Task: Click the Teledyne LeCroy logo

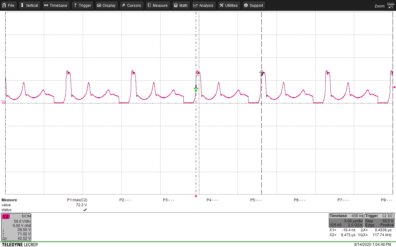Action: pyautogui.click(x=20, y=245)
